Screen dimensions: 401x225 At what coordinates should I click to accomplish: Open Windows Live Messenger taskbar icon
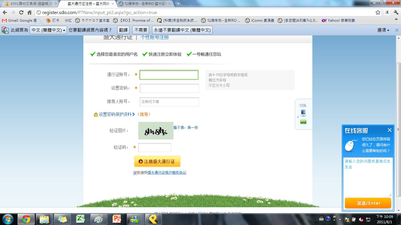click(135, 219)
